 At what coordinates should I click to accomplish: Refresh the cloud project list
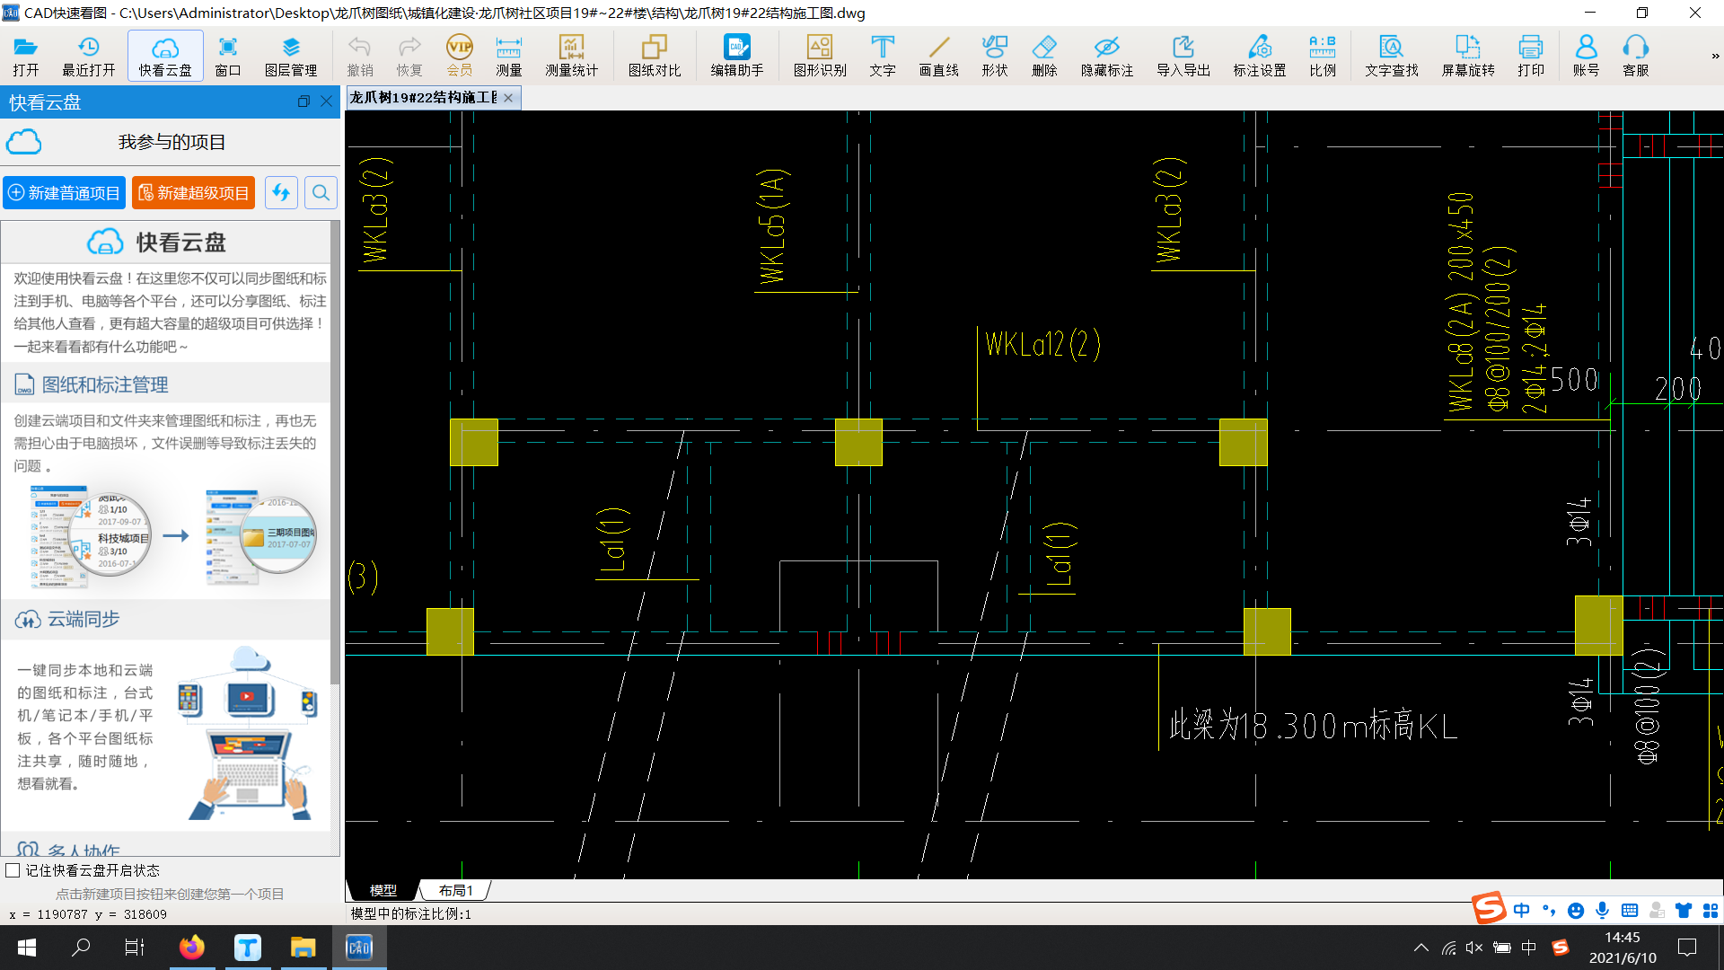click(281, 192)
